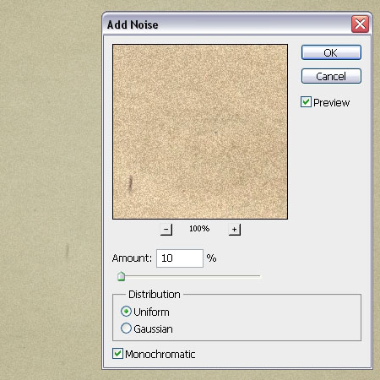The image size is (380, 380).
Task: Cancel the Add Noise filter
Action: click(331, 76)
